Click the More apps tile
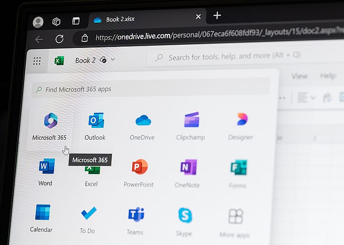The height and width of the screenshot is (245, 344). pos(235,223)
